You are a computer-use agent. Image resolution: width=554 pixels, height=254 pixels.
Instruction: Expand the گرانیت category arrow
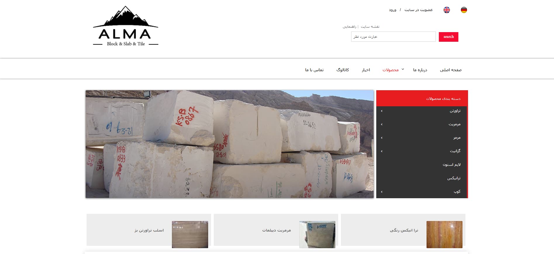382,151
